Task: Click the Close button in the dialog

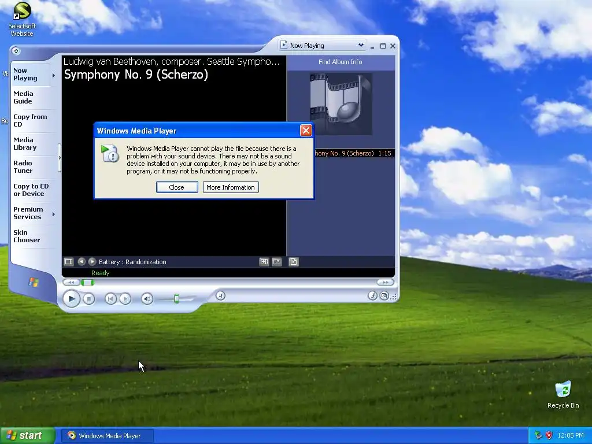Action: (177, 187)
